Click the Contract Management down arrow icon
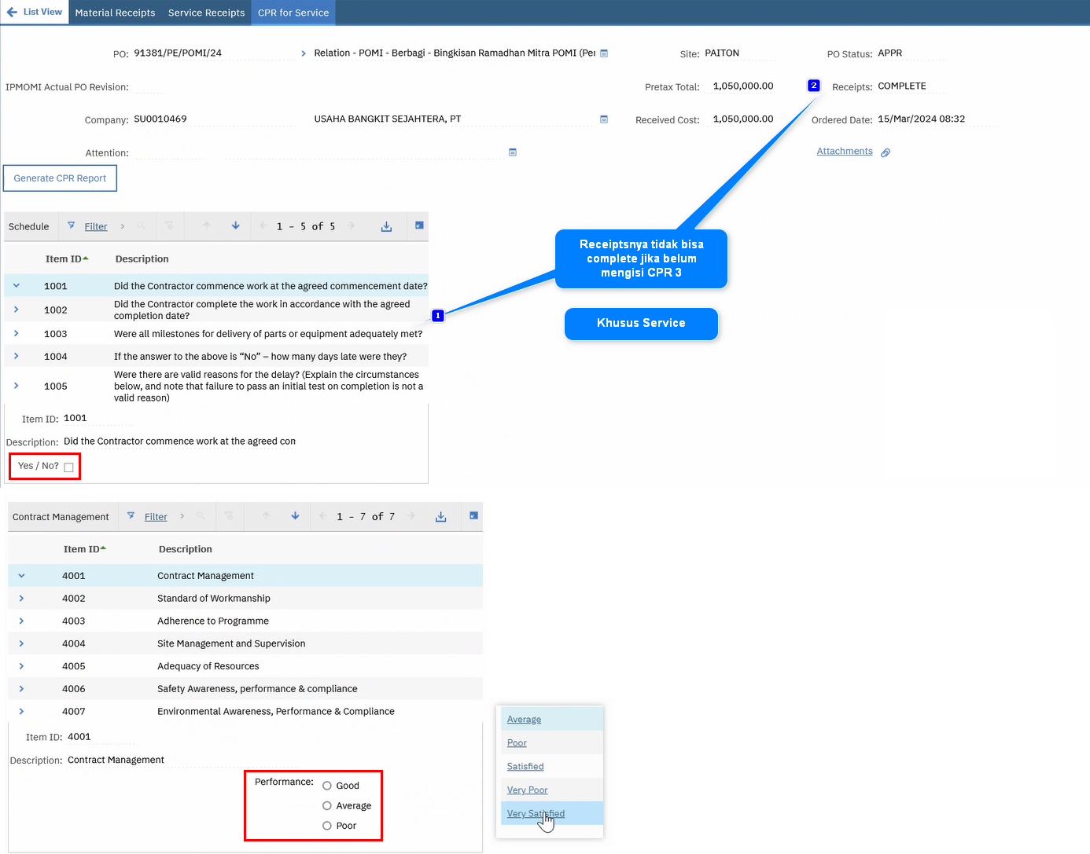Screen dimensions: 1090x854 (295, 516)
